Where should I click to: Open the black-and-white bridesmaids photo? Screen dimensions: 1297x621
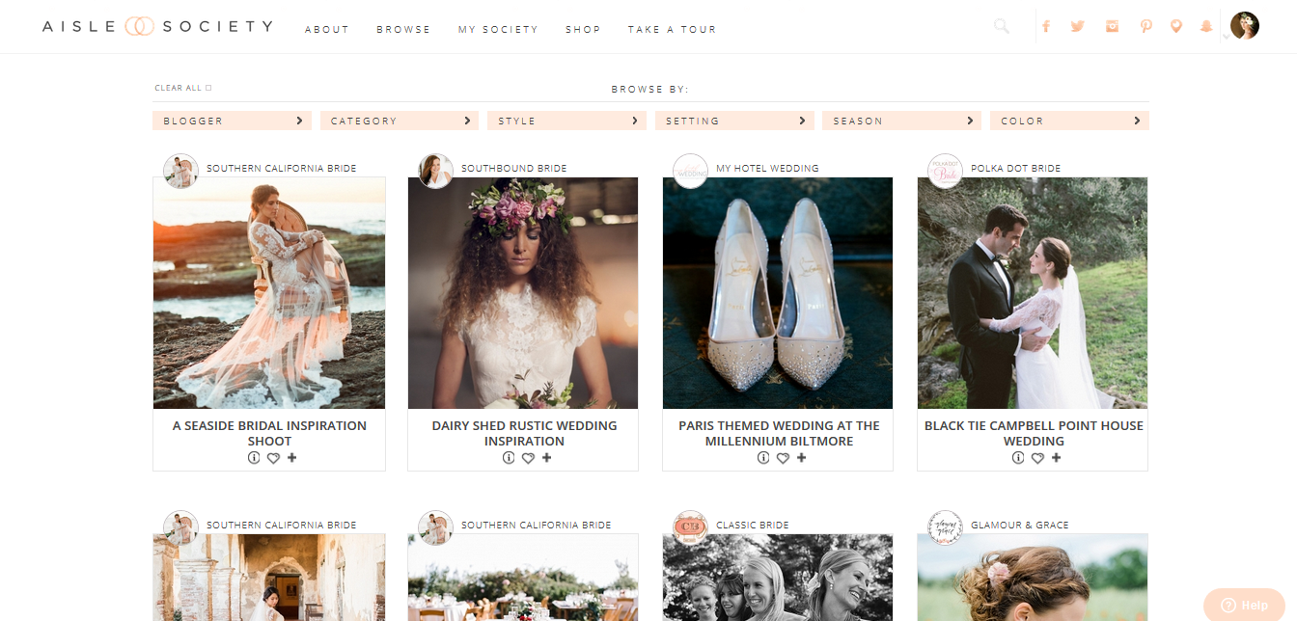[778, 578]
